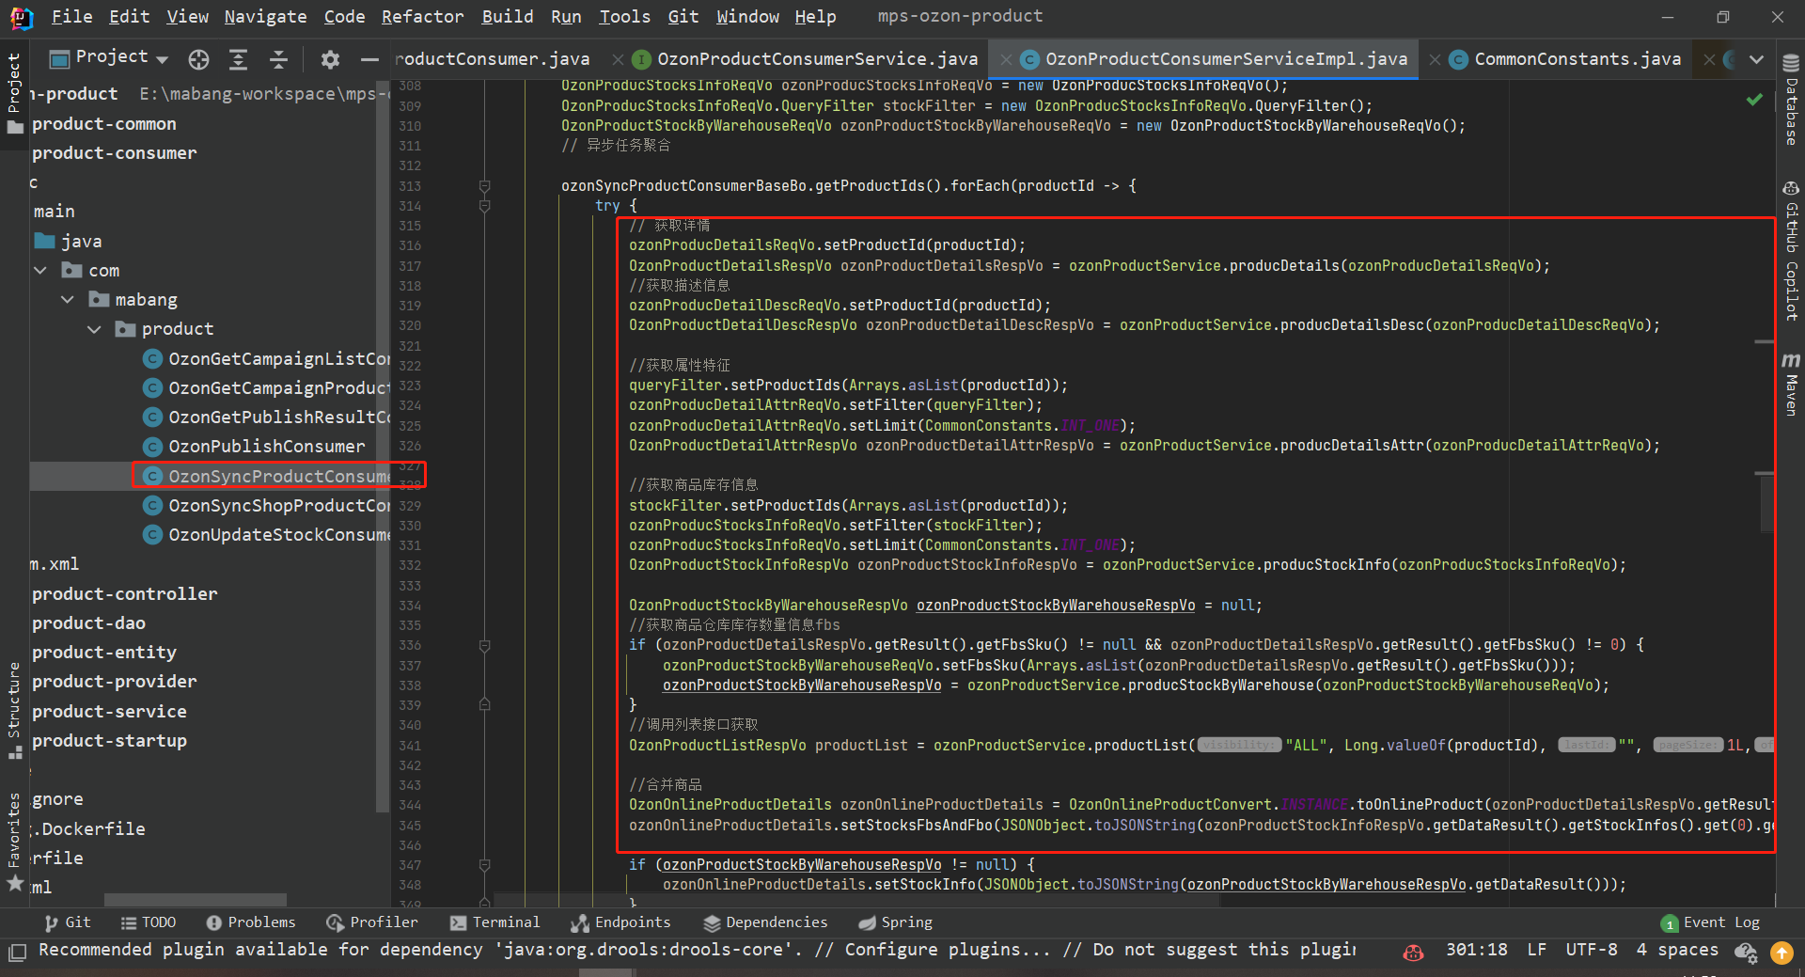Toggle the fold marker at line 347
This screenshot has width=1805, height=977.
(x=485, y=865)
